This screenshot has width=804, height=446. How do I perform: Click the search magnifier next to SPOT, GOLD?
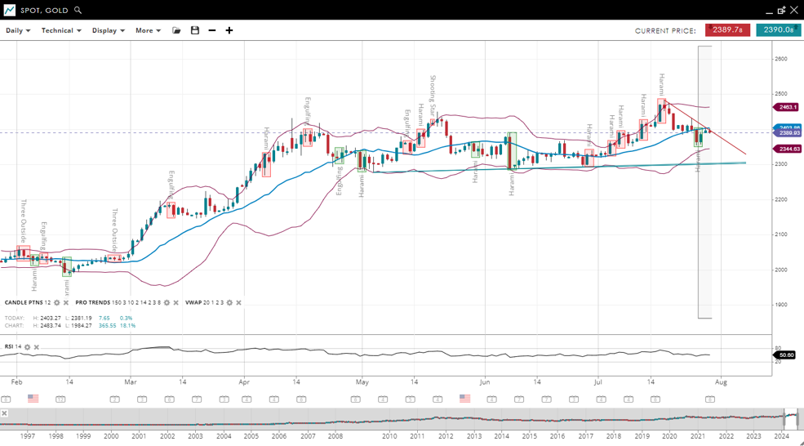tap(78, 11)
